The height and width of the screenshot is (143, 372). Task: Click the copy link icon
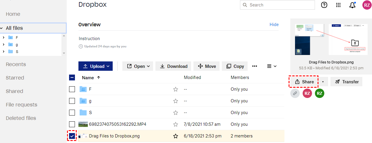[295, 93]
